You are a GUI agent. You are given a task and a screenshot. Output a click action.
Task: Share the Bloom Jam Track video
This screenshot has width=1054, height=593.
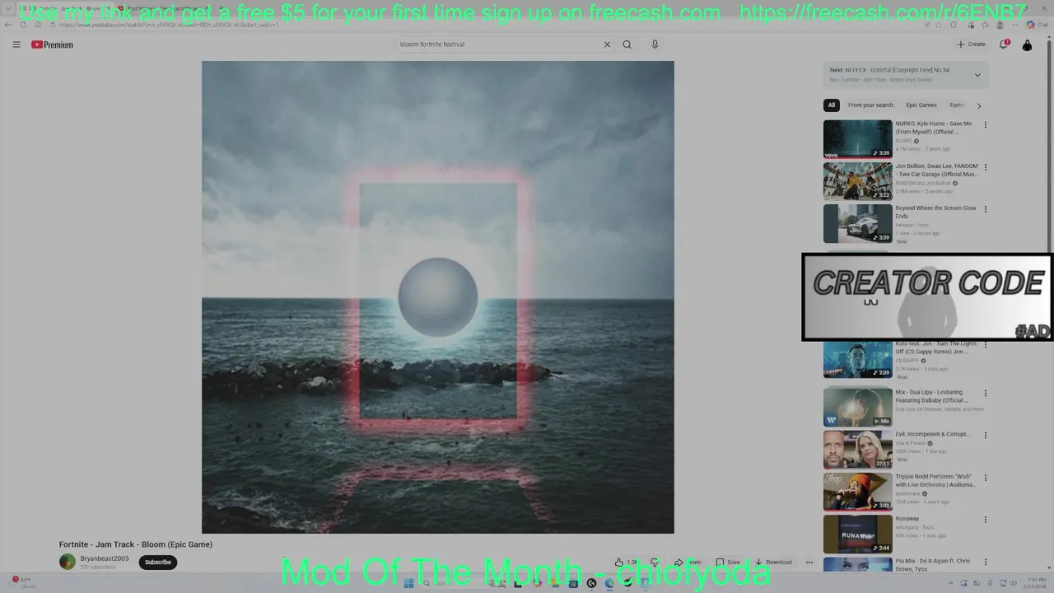(x=688, y=563)
